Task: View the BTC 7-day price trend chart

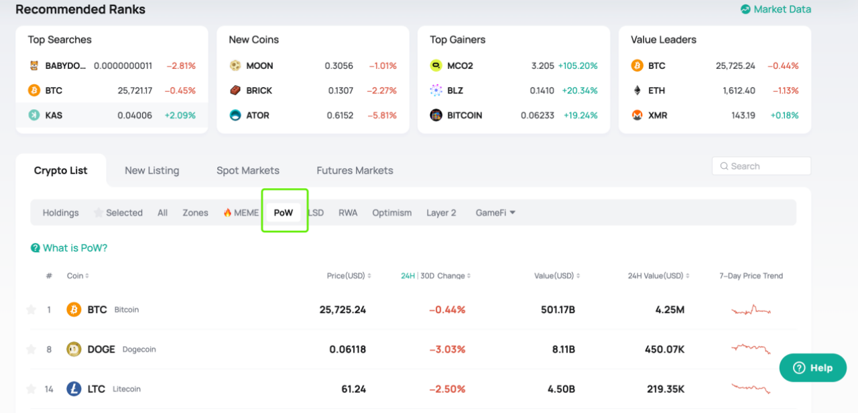Action: coord(751,310)
